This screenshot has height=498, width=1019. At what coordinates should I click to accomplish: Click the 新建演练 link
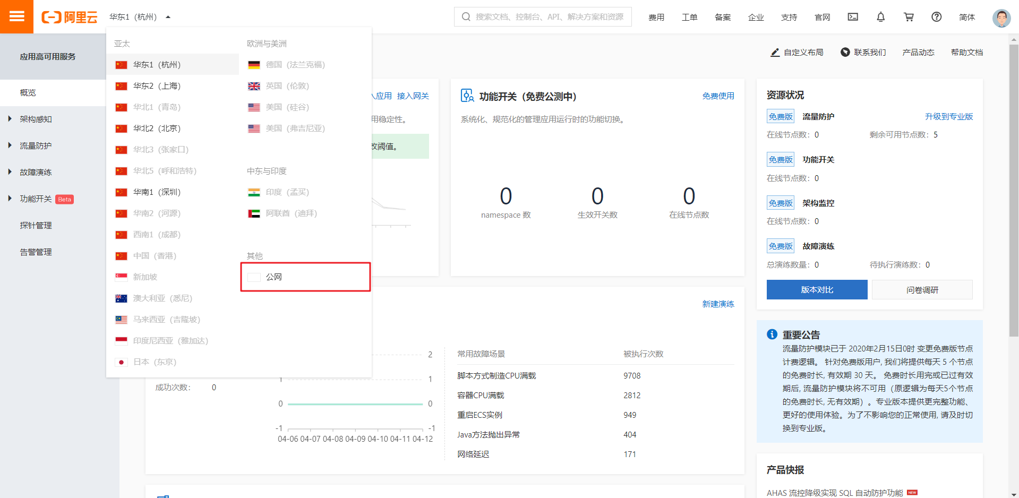pos(718,304)
